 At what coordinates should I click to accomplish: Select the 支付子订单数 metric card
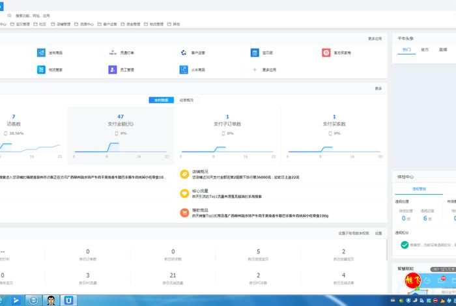tap(227, 135)
